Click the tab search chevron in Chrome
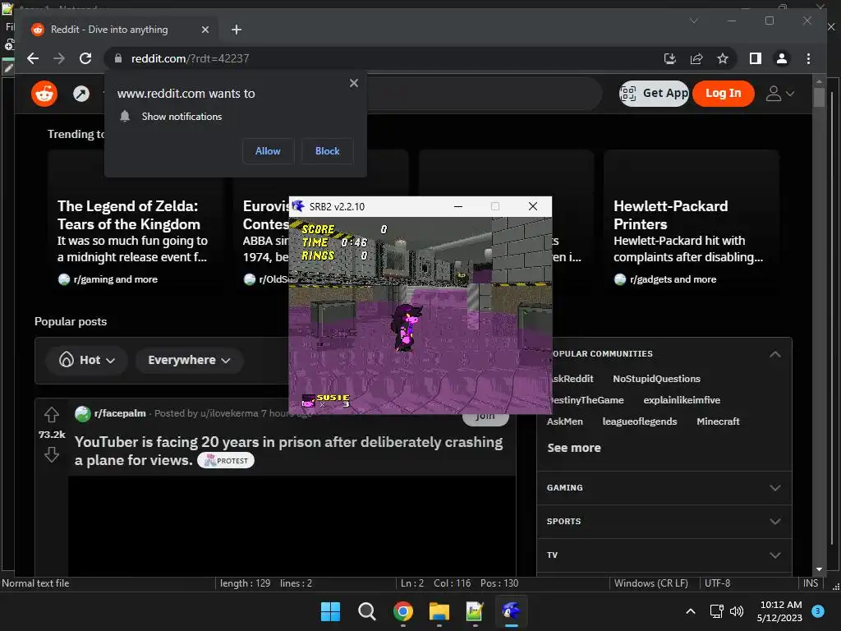The height and width of the screenshot is (631, 841). pos(693,21)
